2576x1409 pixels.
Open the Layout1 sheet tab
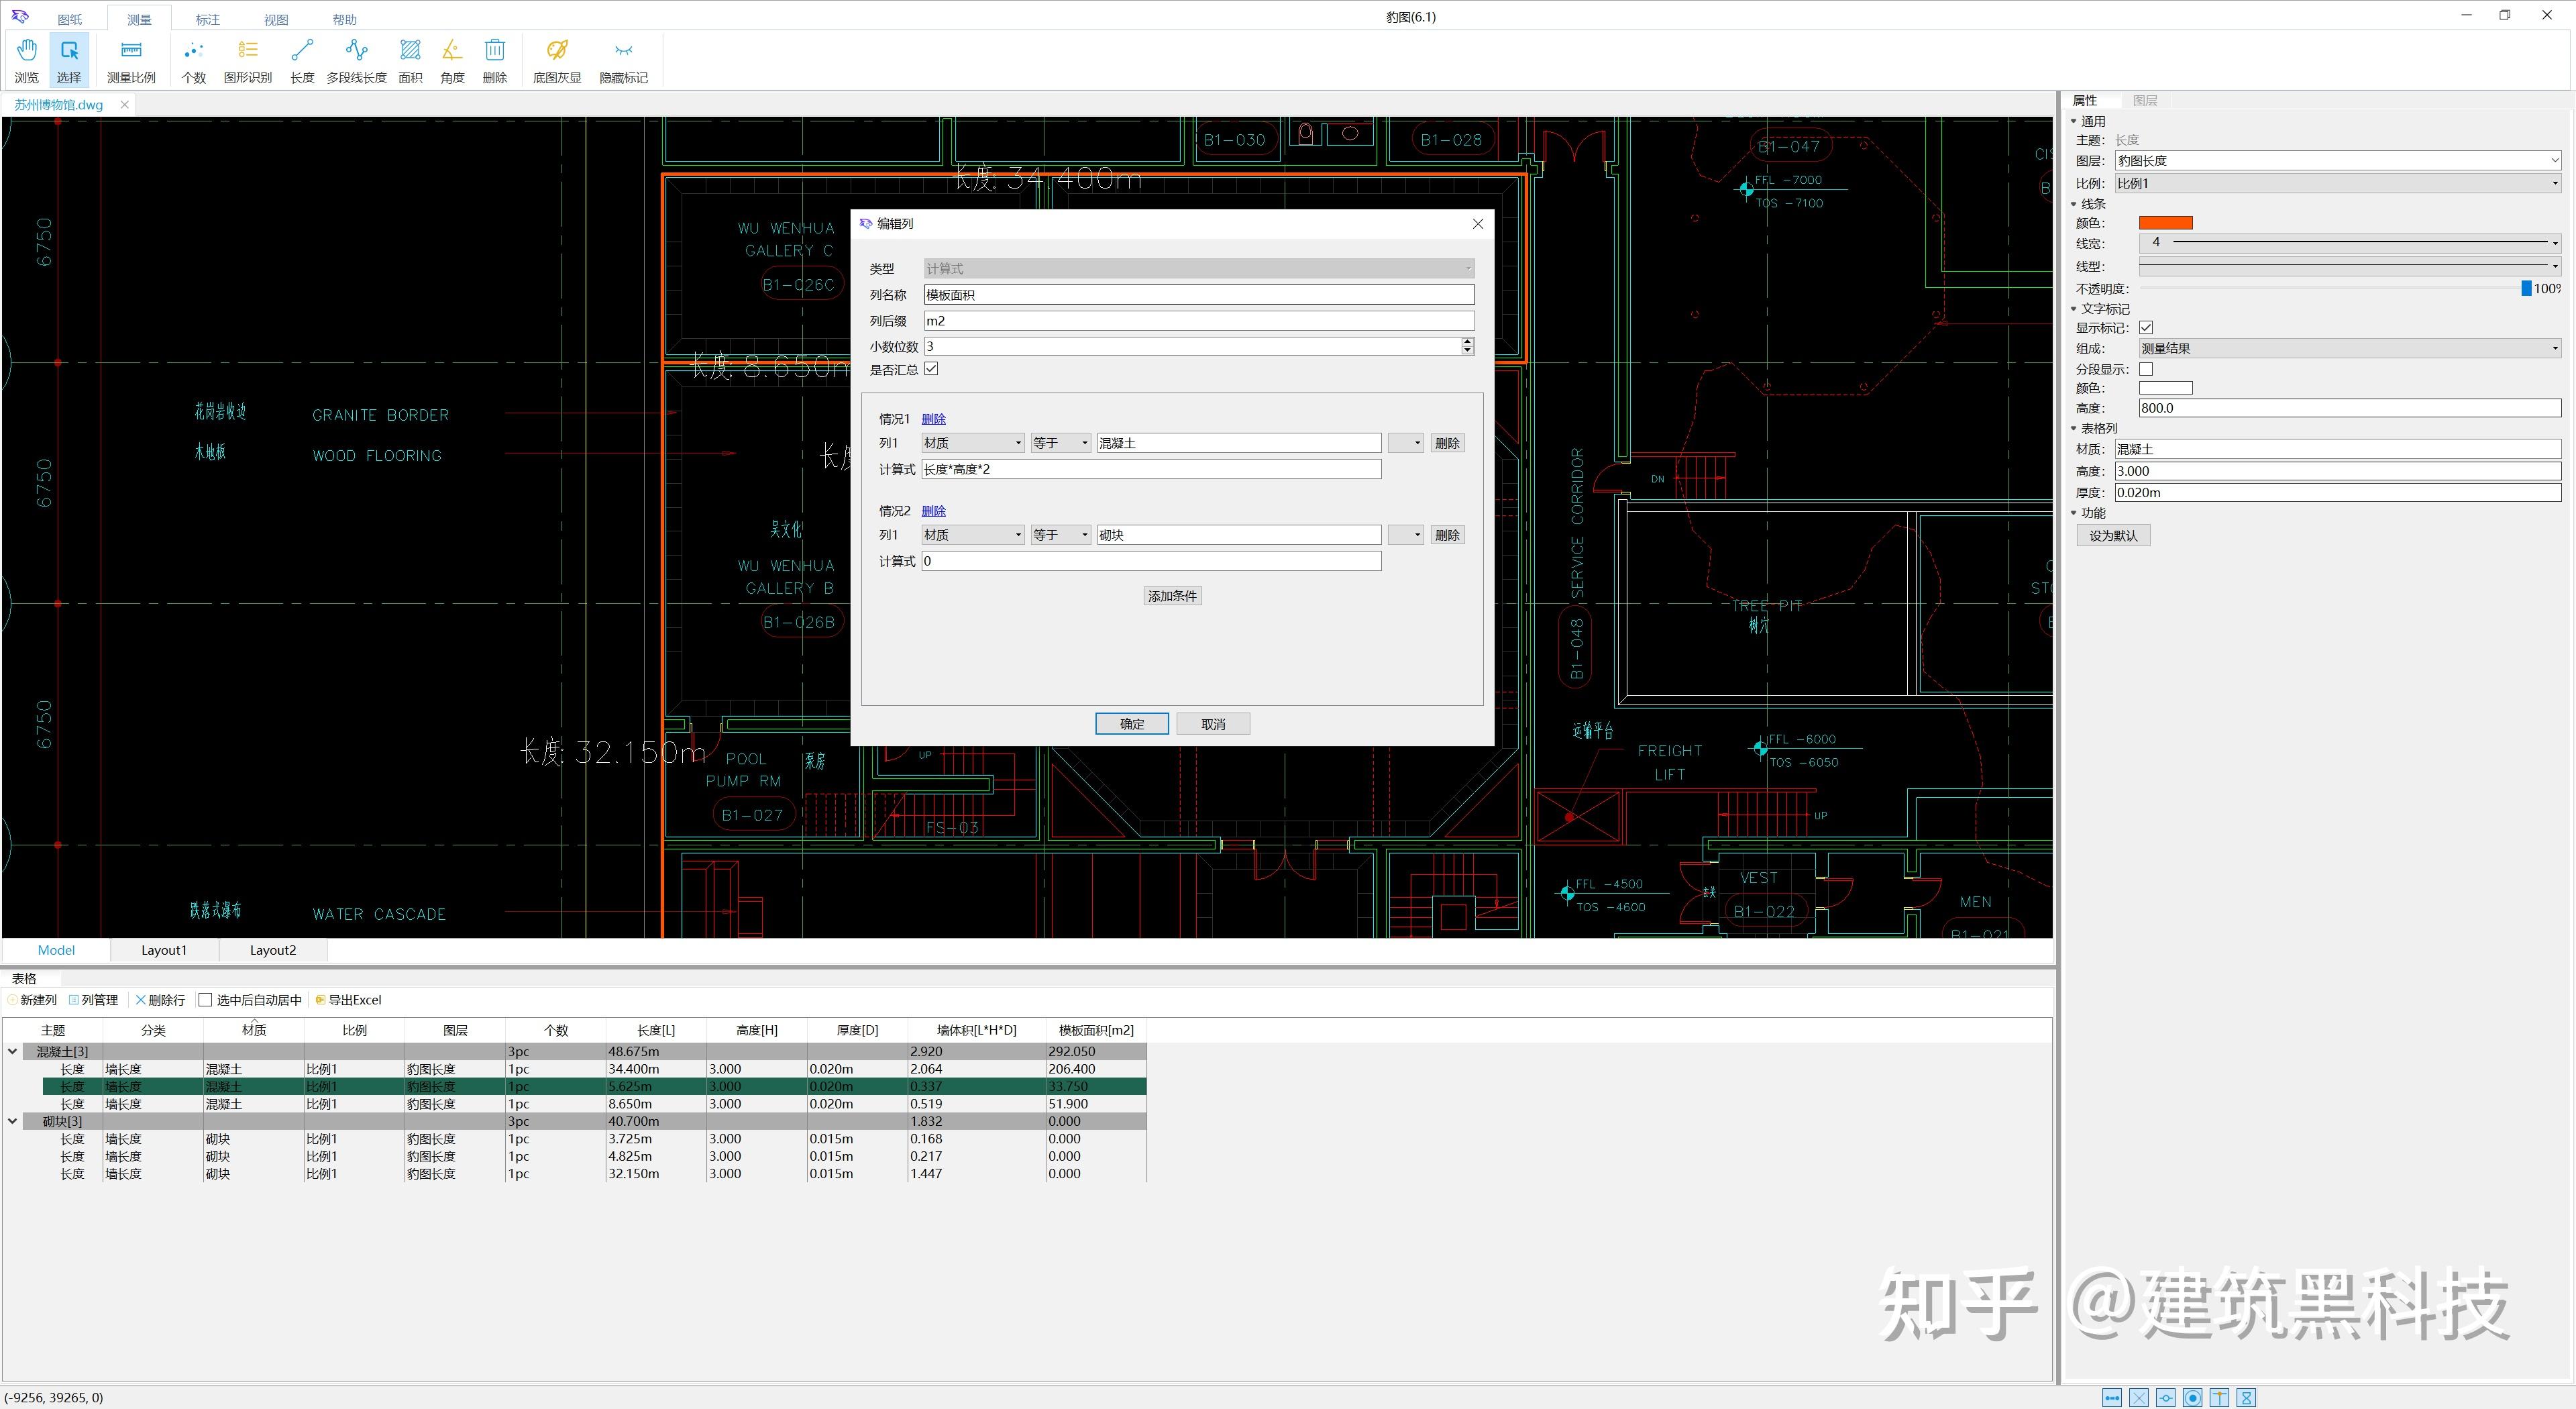[164, 950]
